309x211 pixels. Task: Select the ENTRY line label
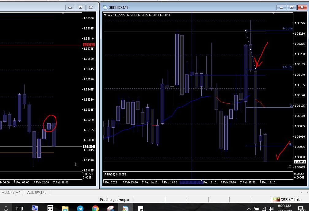coord(288,67)
